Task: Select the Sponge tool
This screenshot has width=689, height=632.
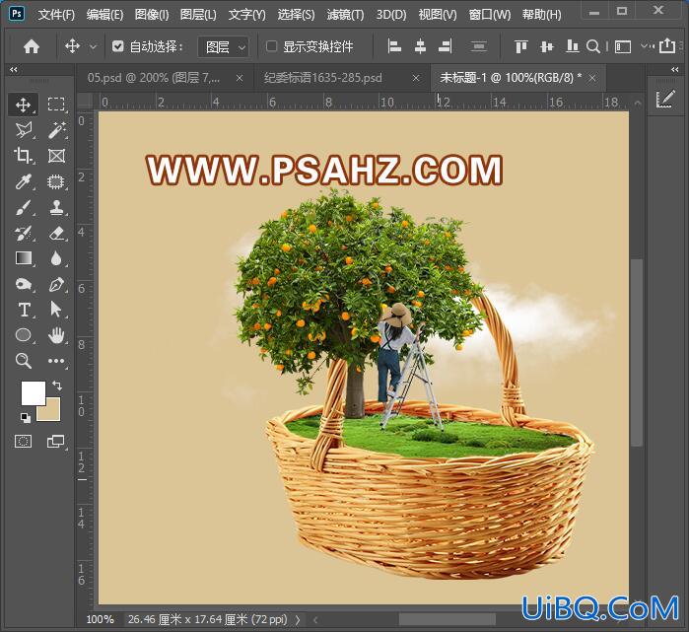Action: (x=23, y=284)
